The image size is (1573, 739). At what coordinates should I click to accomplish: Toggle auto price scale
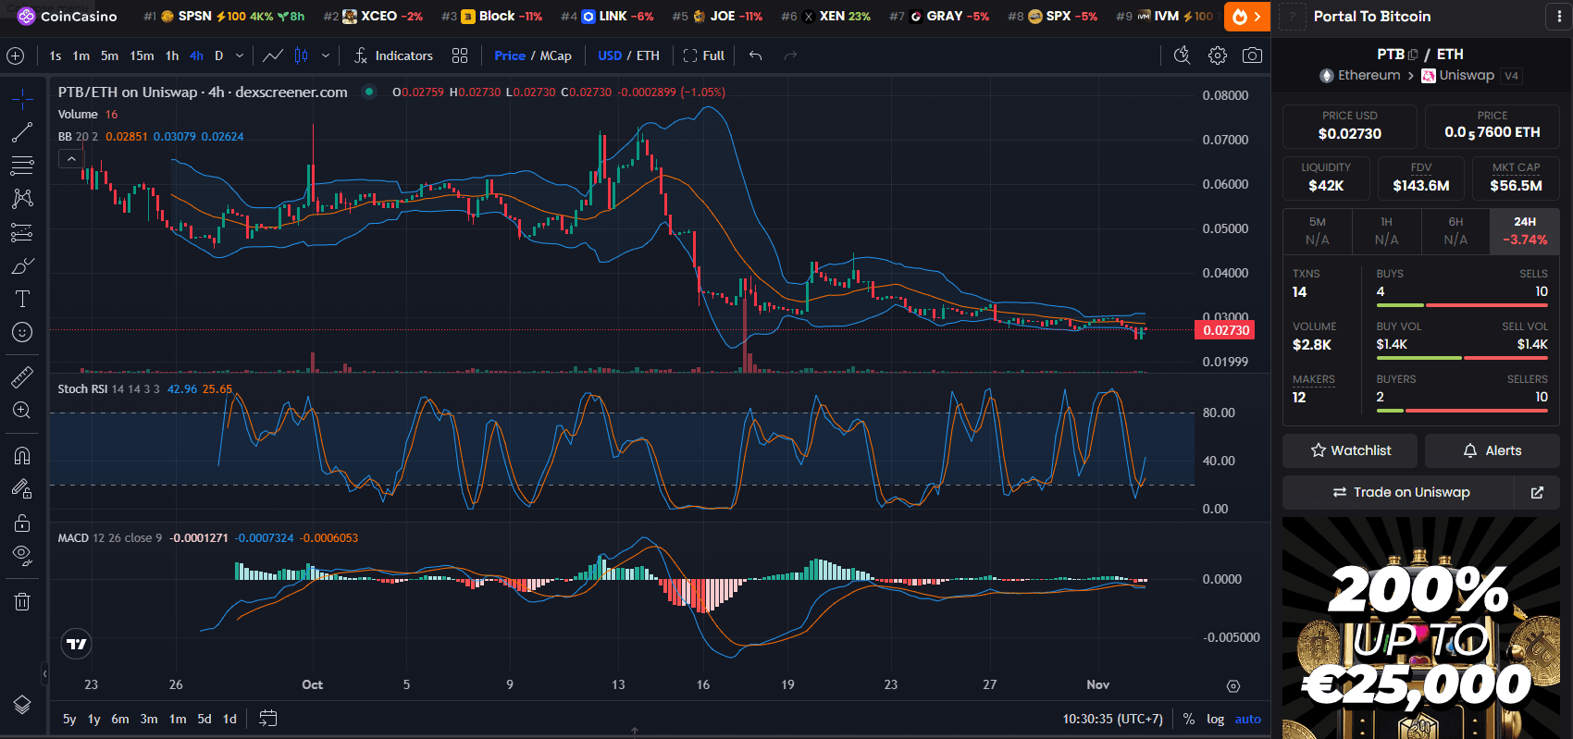click(x=1247, y=719)
